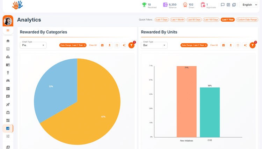
Task: Open filter button on Rewarded By Units
Action: 253,45
